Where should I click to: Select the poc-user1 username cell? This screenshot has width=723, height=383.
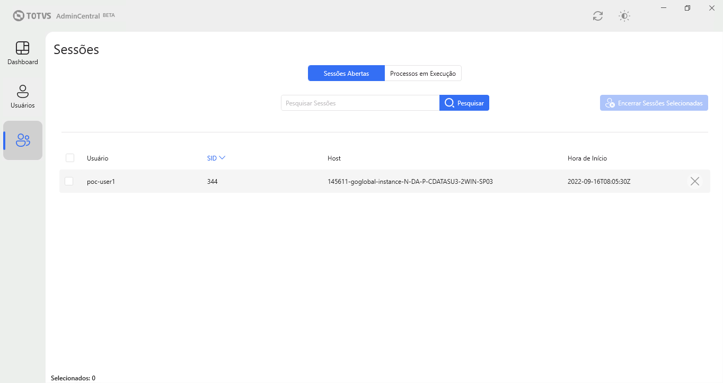click(x=101, y=182)
